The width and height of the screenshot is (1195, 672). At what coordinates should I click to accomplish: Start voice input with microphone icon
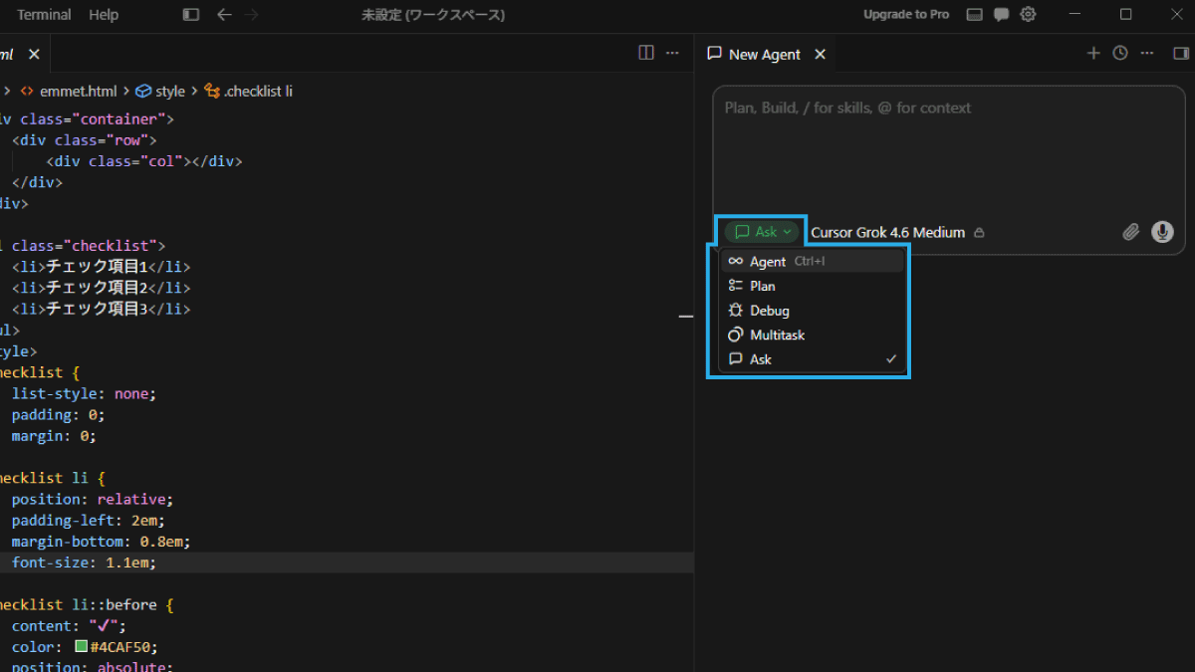click(x=1162, y=232)
